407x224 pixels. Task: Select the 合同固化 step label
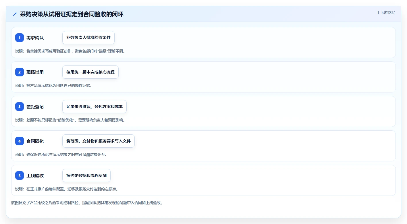point(35,141)
